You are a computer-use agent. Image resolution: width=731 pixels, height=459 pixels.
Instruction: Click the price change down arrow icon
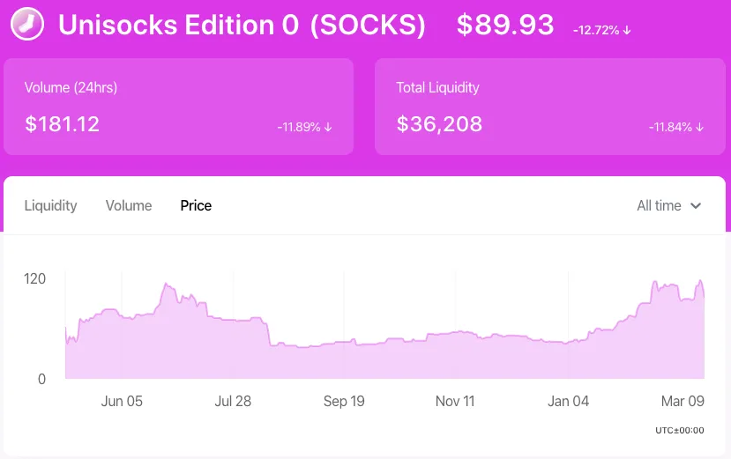coord(627,30)
